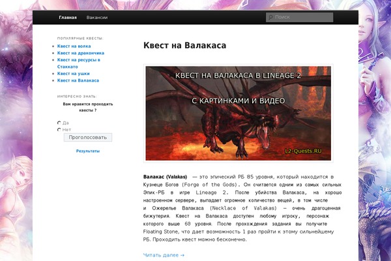Click poll question Вам нравится проходить квесты
The width and height of the screenshot is (391, 261).
pos(88,107)
